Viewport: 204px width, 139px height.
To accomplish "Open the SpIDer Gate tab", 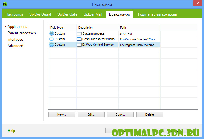I will [67, 14].
